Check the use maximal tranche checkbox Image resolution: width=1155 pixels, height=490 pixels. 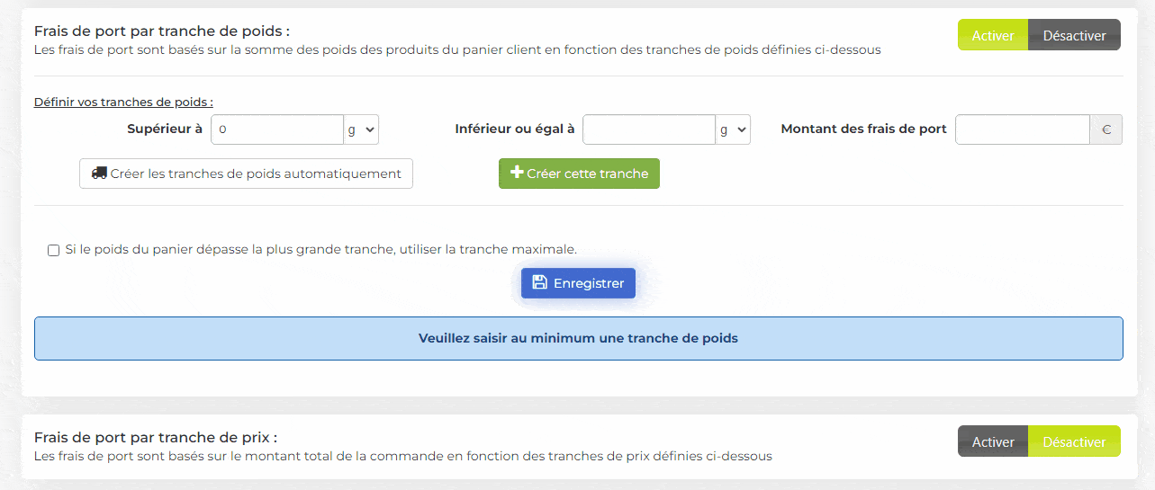pos(54,250)
